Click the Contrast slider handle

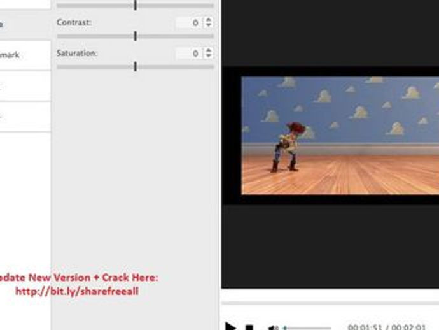(136, 36)
